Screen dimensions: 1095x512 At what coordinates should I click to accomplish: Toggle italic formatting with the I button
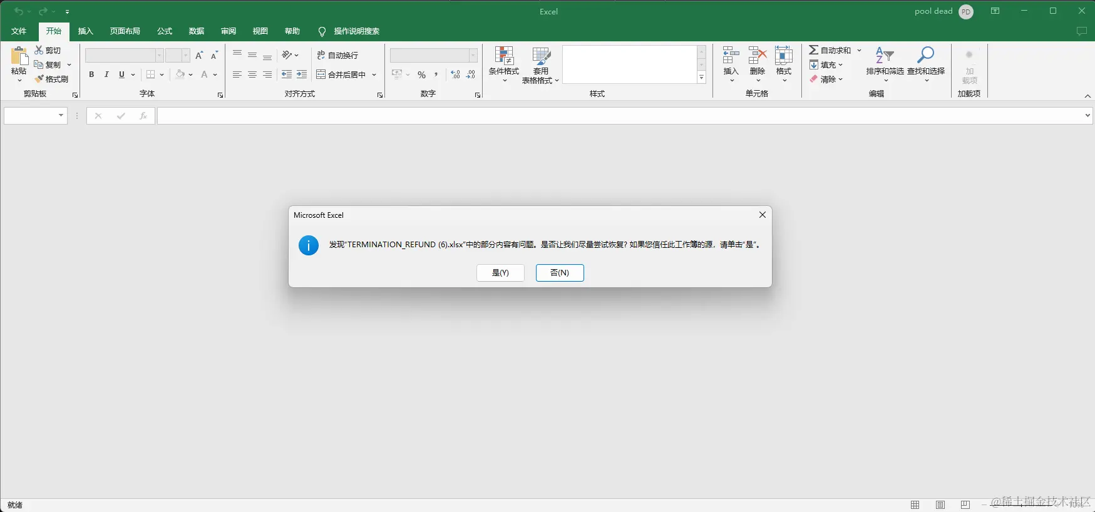(x=106, y=74)
